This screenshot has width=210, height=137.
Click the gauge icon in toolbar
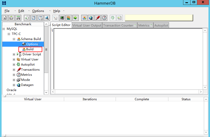coord(104,18)
